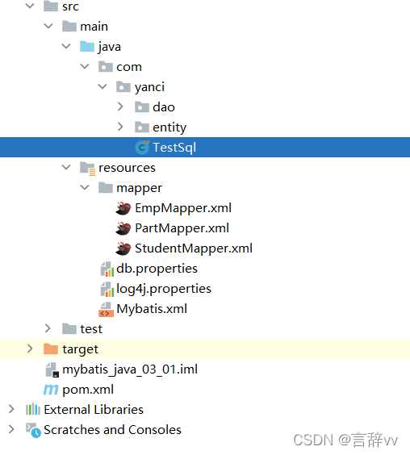Image resolution: width=410 pixels, height=455 pixels.
Task: Expand the dao package
Action: point(120,106)
